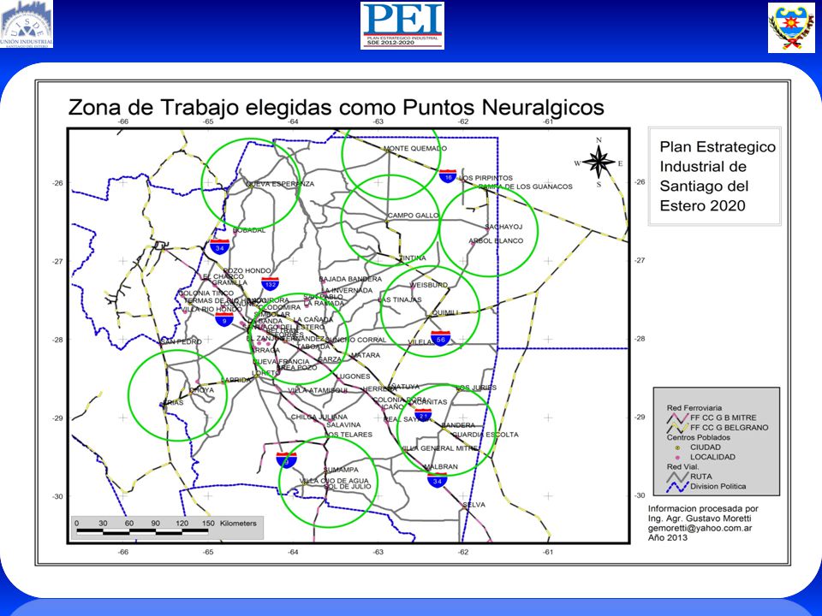
Task: Click the LUGONES label
Action: [354, 376]
